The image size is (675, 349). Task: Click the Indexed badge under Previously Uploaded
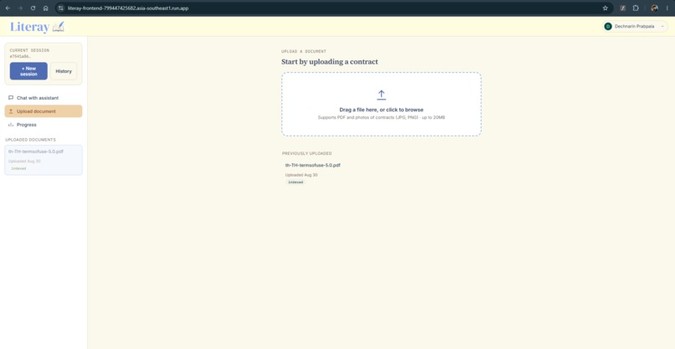click(x=296, y=182)
